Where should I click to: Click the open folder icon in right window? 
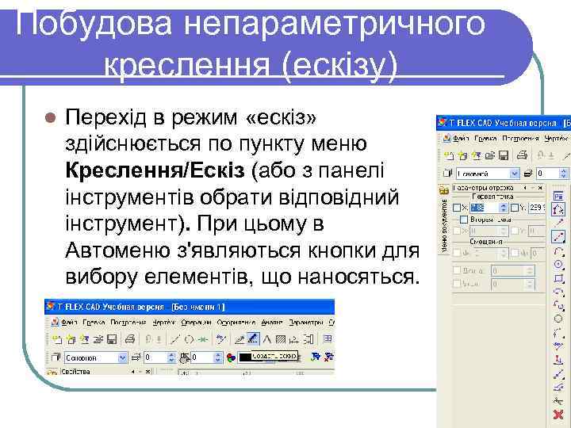(x=490, y=156)
